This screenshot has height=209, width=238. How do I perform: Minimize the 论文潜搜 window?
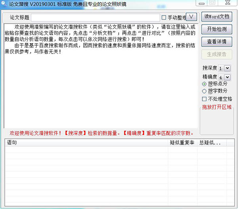point(202,3)
